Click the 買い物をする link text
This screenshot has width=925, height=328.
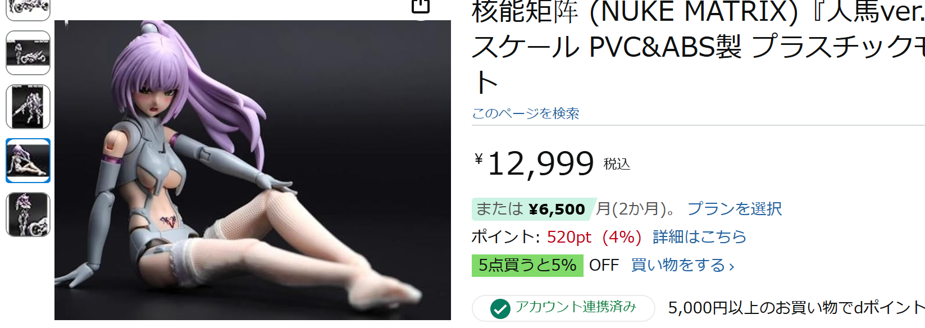coord(678,265)
